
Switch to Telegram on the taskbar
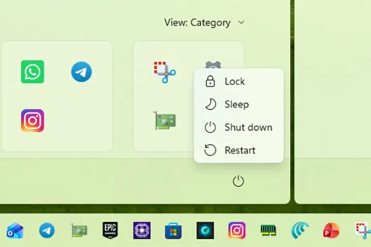click(46, 231)
